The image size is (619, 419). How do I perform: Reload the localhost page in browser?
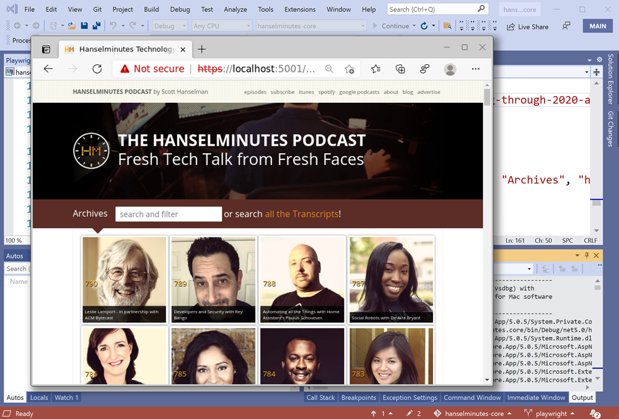(97, 69)
